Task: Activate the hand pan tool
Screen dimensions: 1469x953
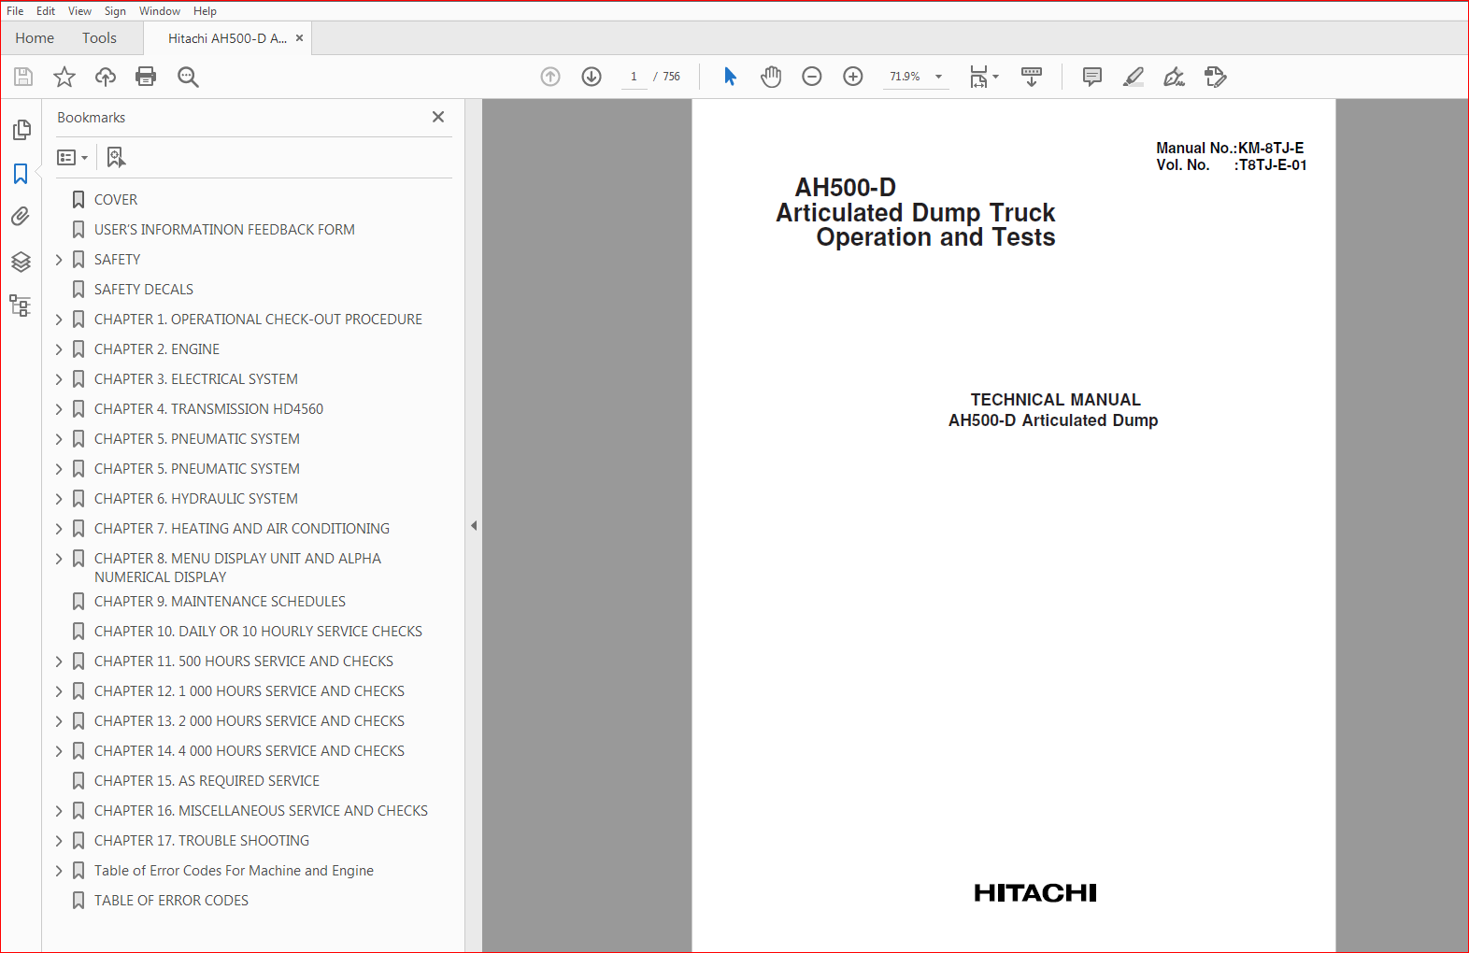Action: point(771,77)
